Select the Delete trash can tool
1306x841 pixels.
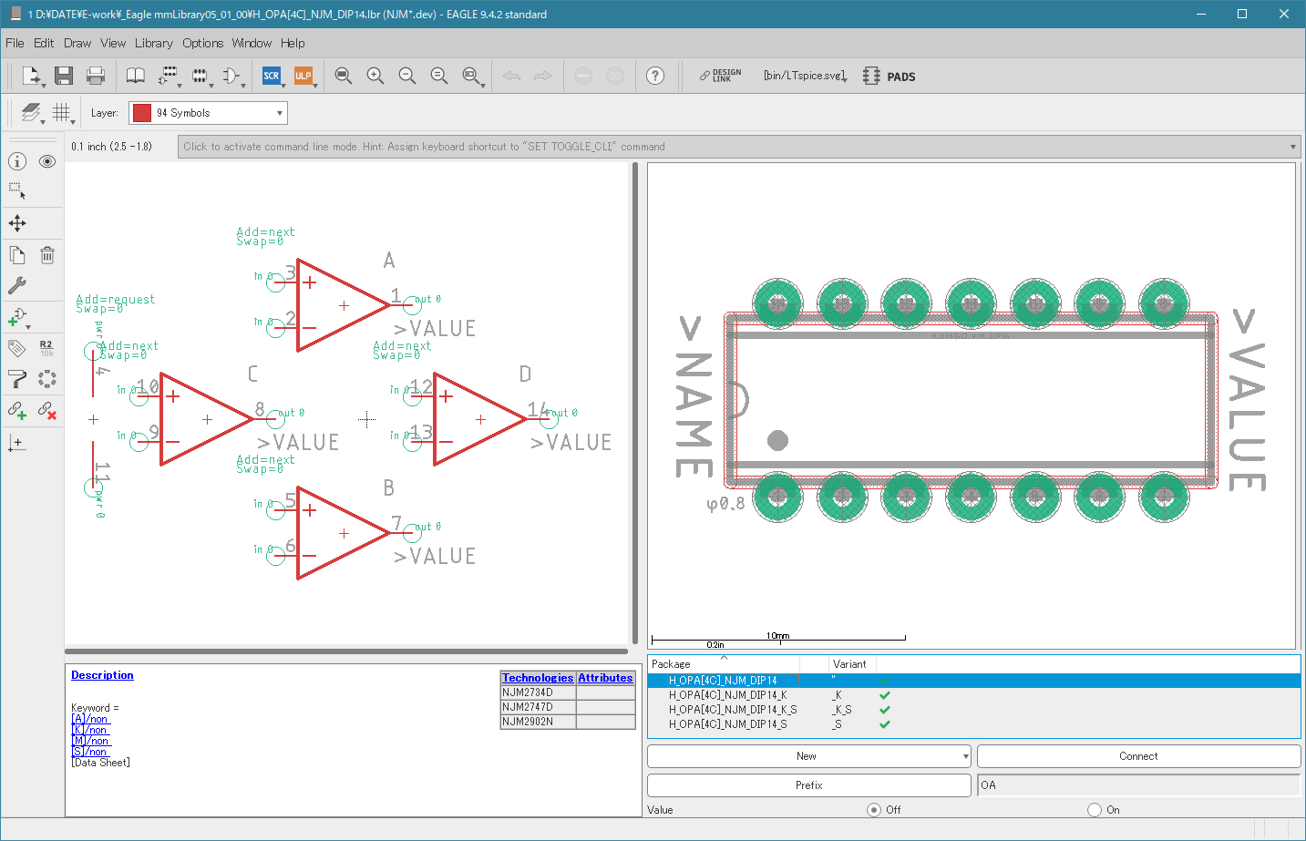[x=47, y=256]
